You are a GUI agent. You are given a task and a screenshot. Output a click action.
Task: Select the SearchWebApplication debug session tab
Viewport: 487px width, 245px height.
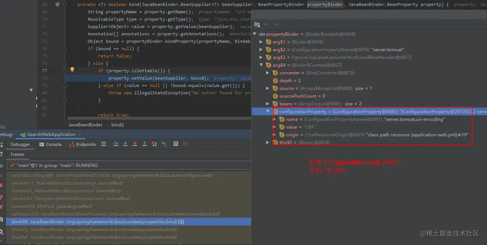pos(51,134)
